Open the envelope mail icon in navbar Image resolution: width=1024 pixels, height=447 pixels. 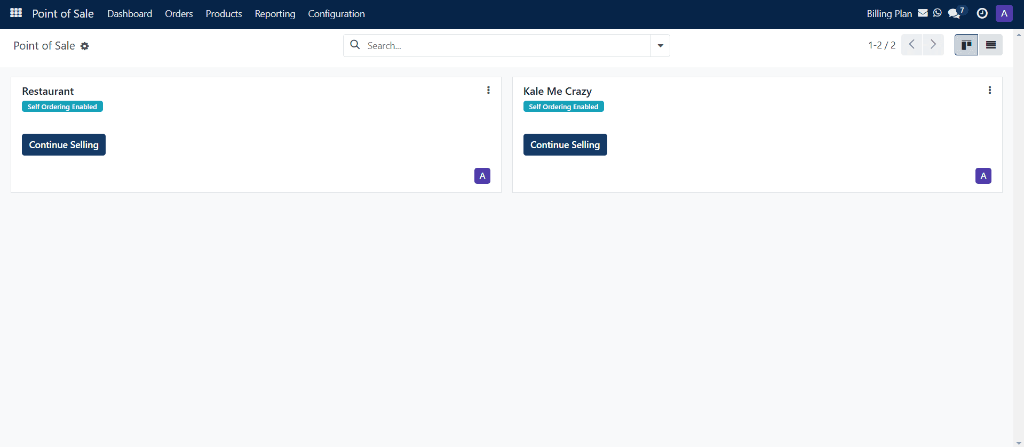click(923, 13)
